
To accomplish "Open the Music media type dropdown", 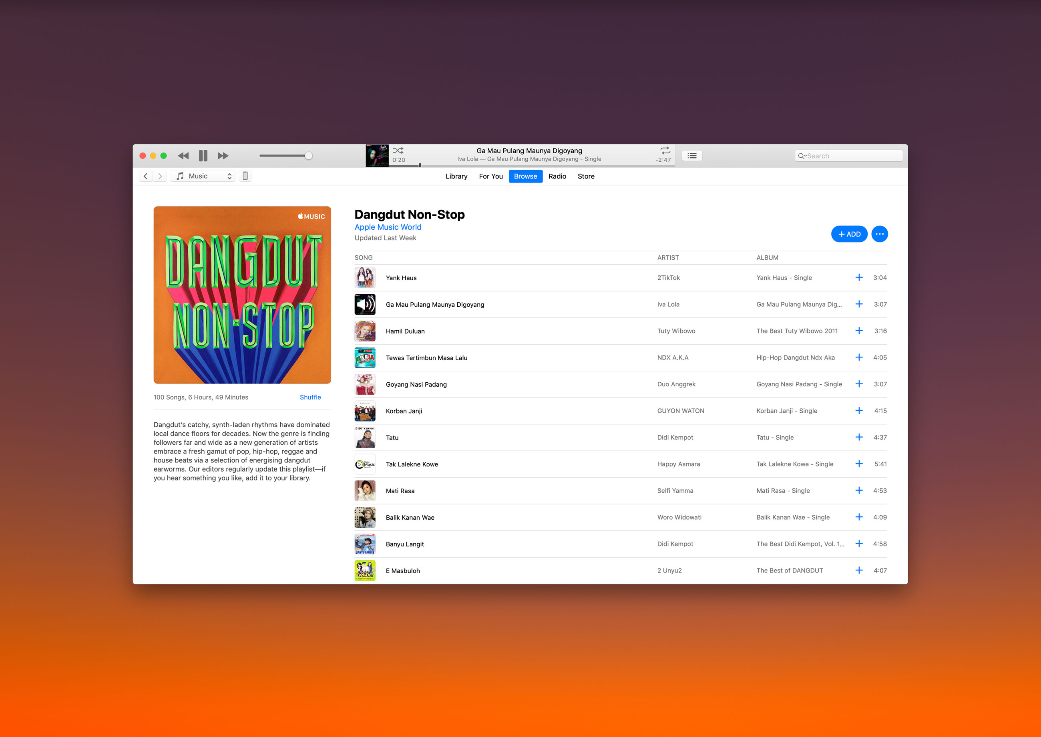I will [204, 176].
